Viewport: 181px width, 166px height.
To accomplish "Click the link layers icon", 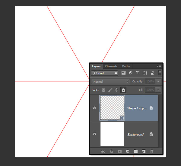I will coord(103,152).
